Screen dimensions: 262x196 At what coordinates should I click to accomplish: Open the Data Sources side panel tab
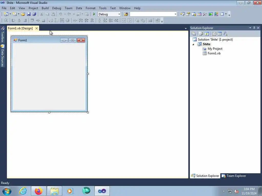tap(3, 55)
